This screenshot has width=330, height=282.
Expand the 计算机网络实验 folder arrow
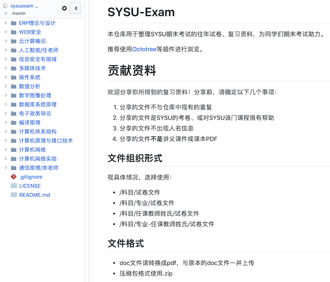[6, 159]
